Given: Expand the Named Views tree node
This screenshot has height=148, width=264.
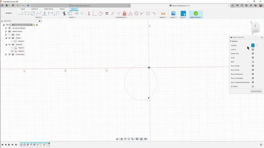Looking at the screenshot, I should click(x=6, y=31).
